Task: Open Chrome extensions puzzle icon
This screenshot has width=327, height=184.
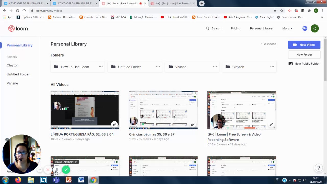Action: (309, 11)
